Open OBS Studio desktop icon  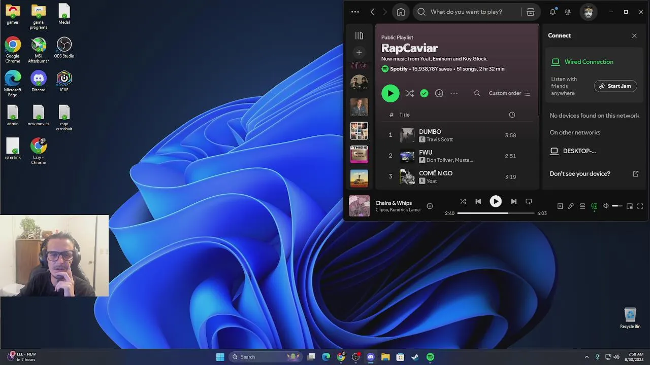[64, 48]
